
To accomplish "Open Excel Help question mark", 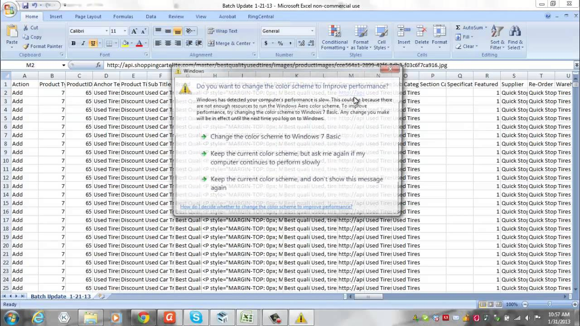I will [548, 16].
